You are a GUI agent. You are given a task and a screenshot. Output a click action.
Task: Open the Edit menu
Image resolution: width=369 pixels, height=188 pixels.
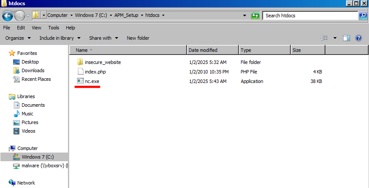point(21,28)
